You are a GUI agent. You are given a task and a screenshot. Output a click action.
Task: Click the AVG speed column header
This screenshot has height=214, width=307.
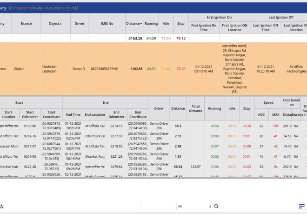click(261, 114)
